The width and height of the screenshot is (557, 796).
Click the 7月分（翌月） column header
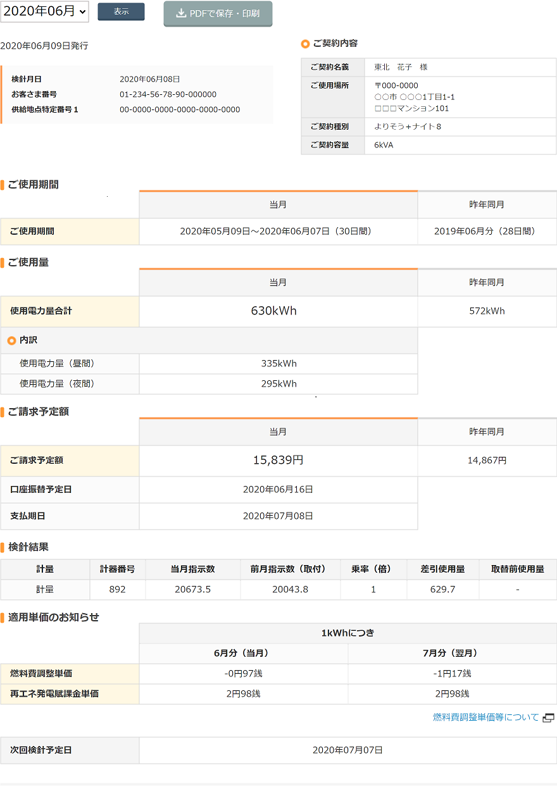click(x=453, y=654)
